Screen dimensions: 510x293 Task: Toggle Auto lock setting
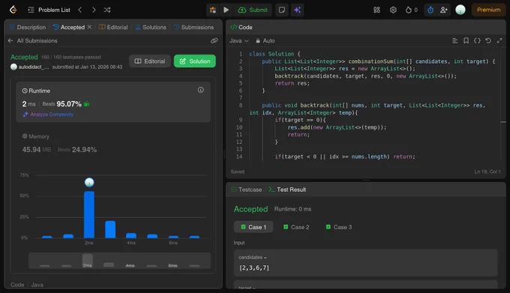(265, 40)
